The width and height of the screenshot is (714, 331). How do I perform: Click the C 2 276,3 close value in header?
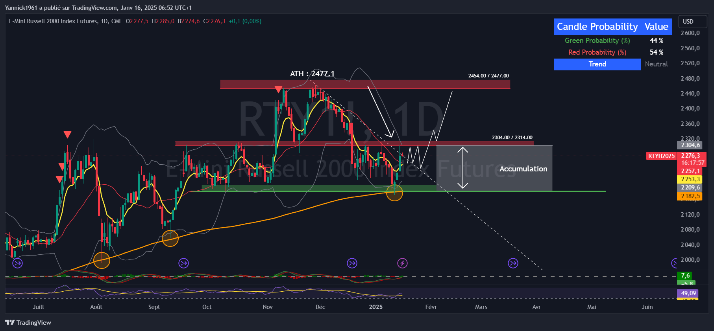pyautogui.click(x=215, y=21)
